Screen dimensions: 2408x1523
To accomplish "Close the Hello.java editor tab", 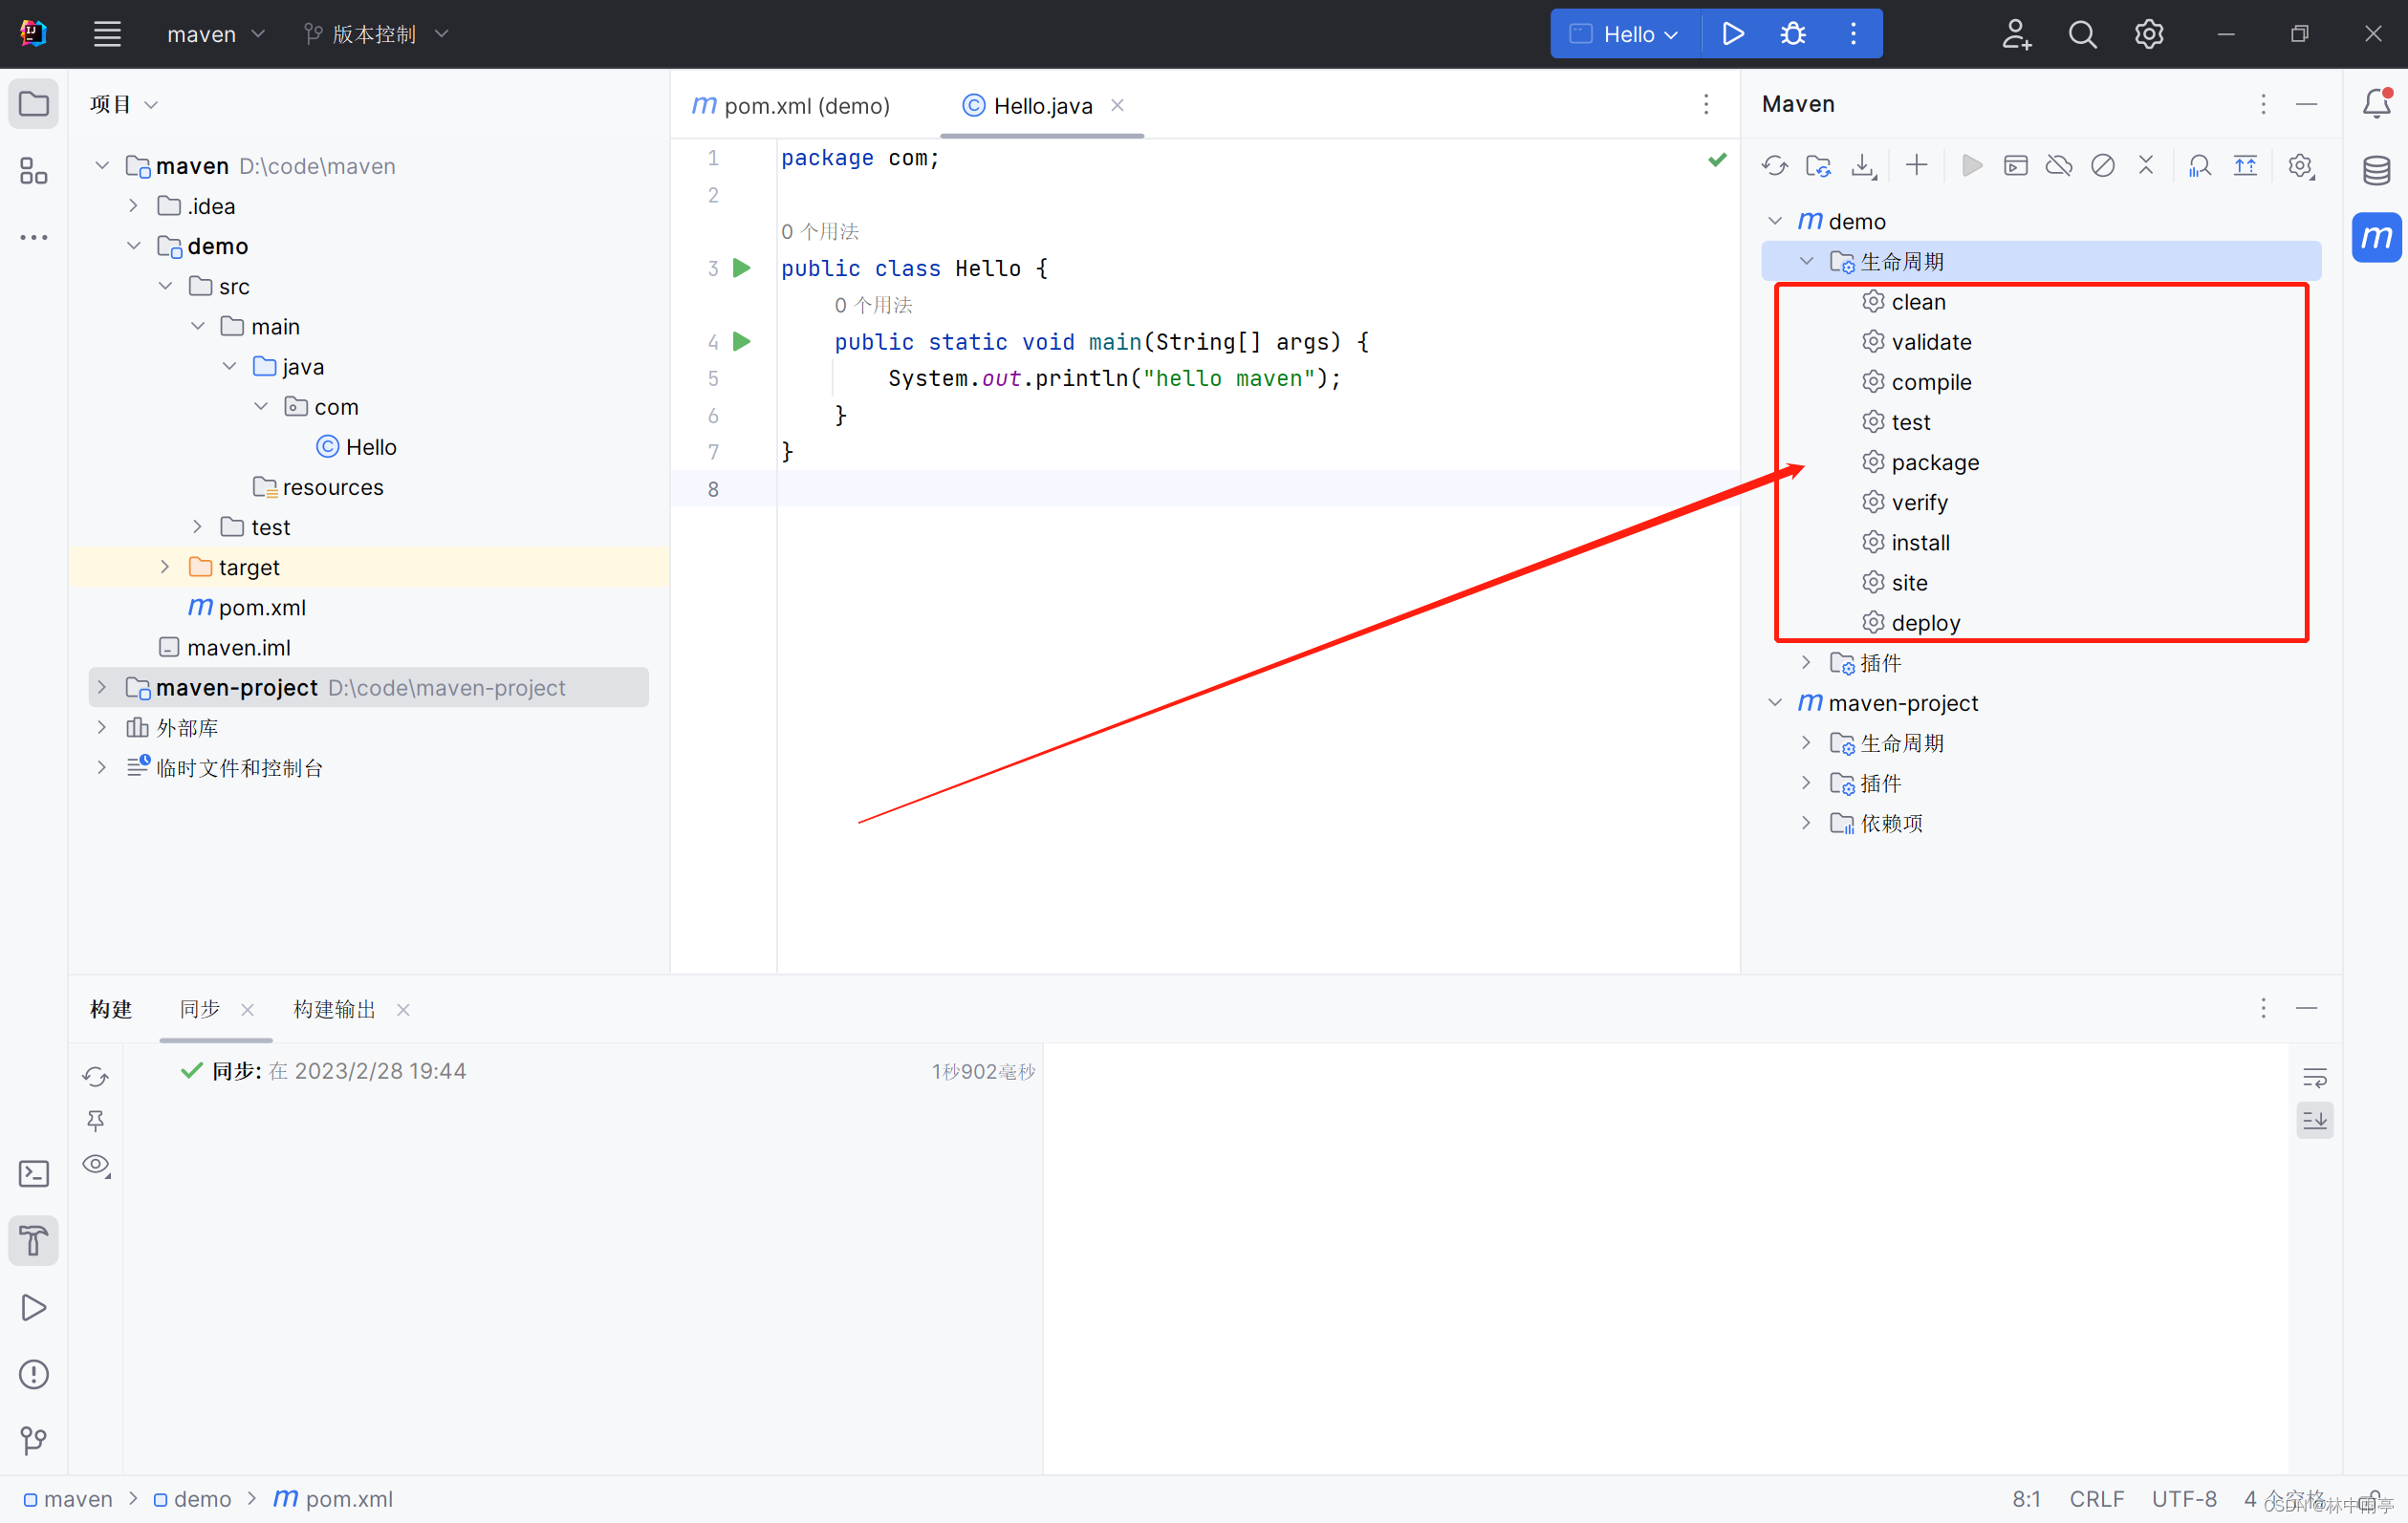I will [x=1118, y=105].
